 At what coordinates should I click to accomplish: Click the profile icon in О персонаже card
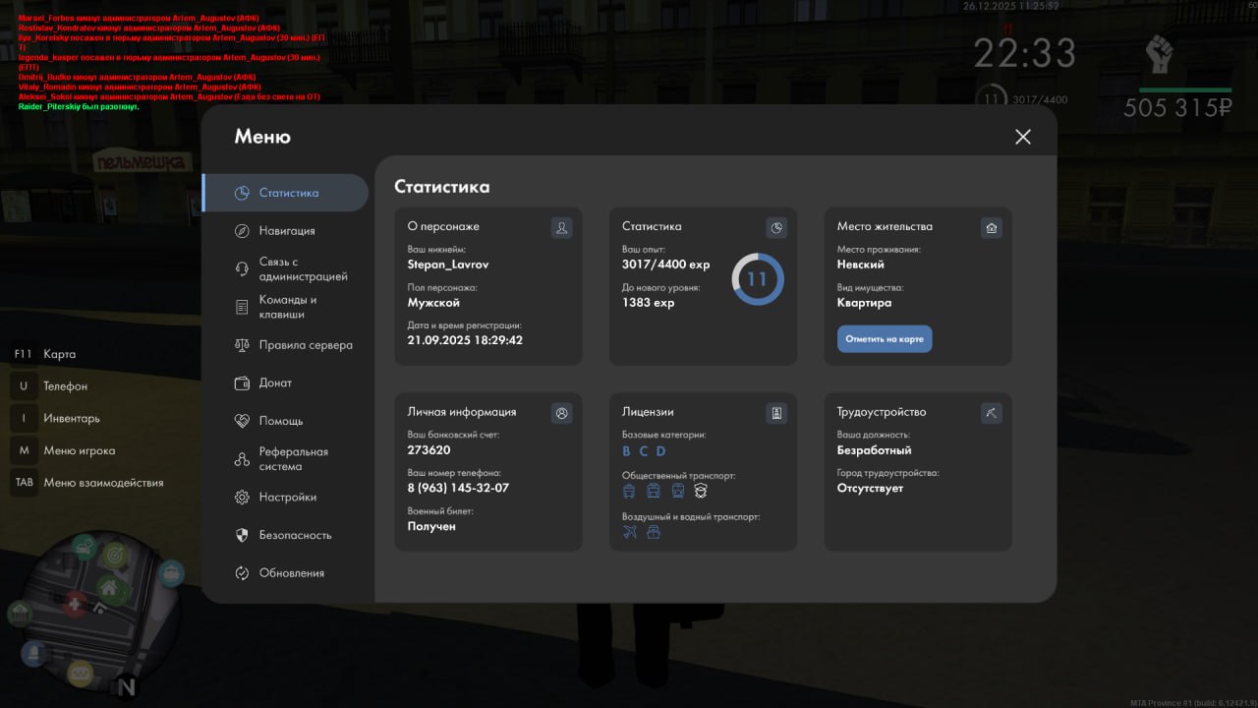point(561,228)
